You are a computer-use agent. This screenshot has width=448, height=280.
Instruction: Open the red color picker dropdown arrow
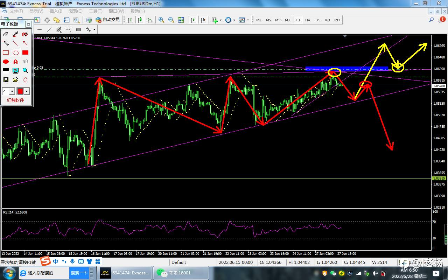pyautogui.click(x=27, y=91)
